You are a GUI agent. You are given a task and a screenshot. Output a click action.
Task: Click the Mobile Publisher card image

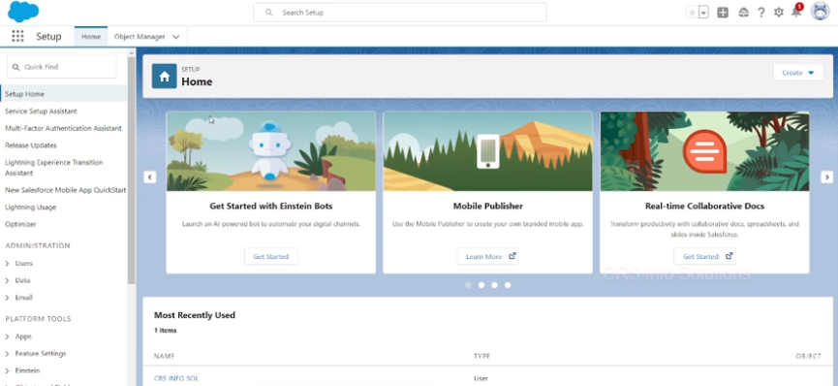[x=488, y=151]
